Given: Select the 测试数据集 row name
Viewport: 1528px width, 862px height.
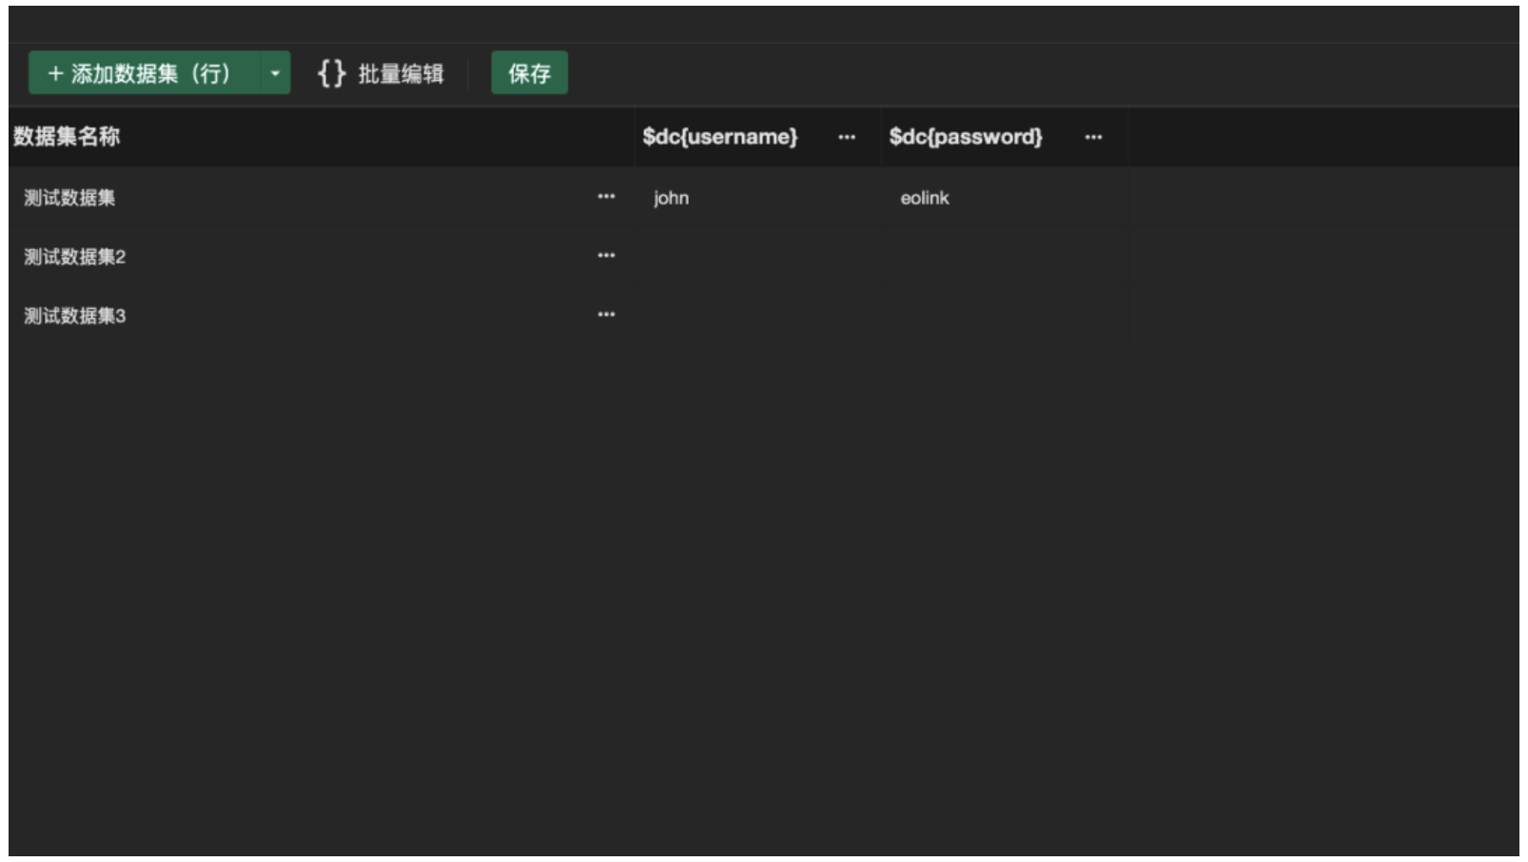Looking at the screenshot, I should 69,198.
